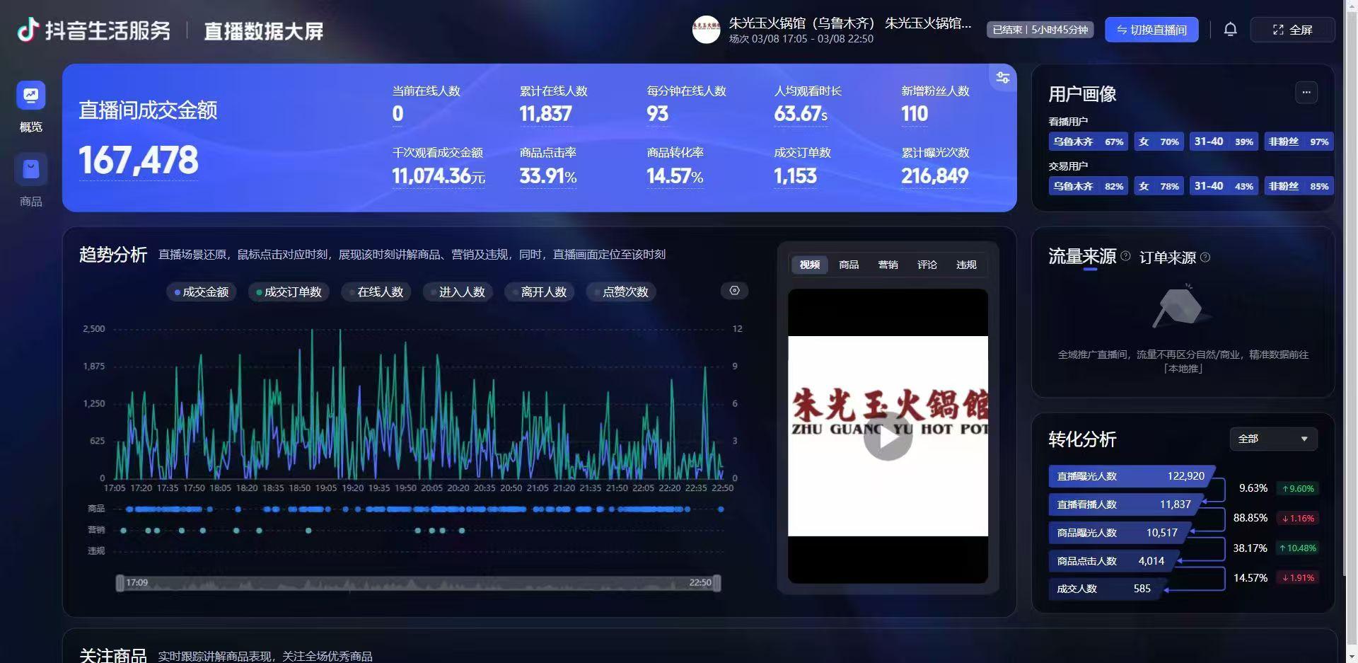Click the Douyin logo icon
This screenshot has height=663, width=1358.
point(28,30)
